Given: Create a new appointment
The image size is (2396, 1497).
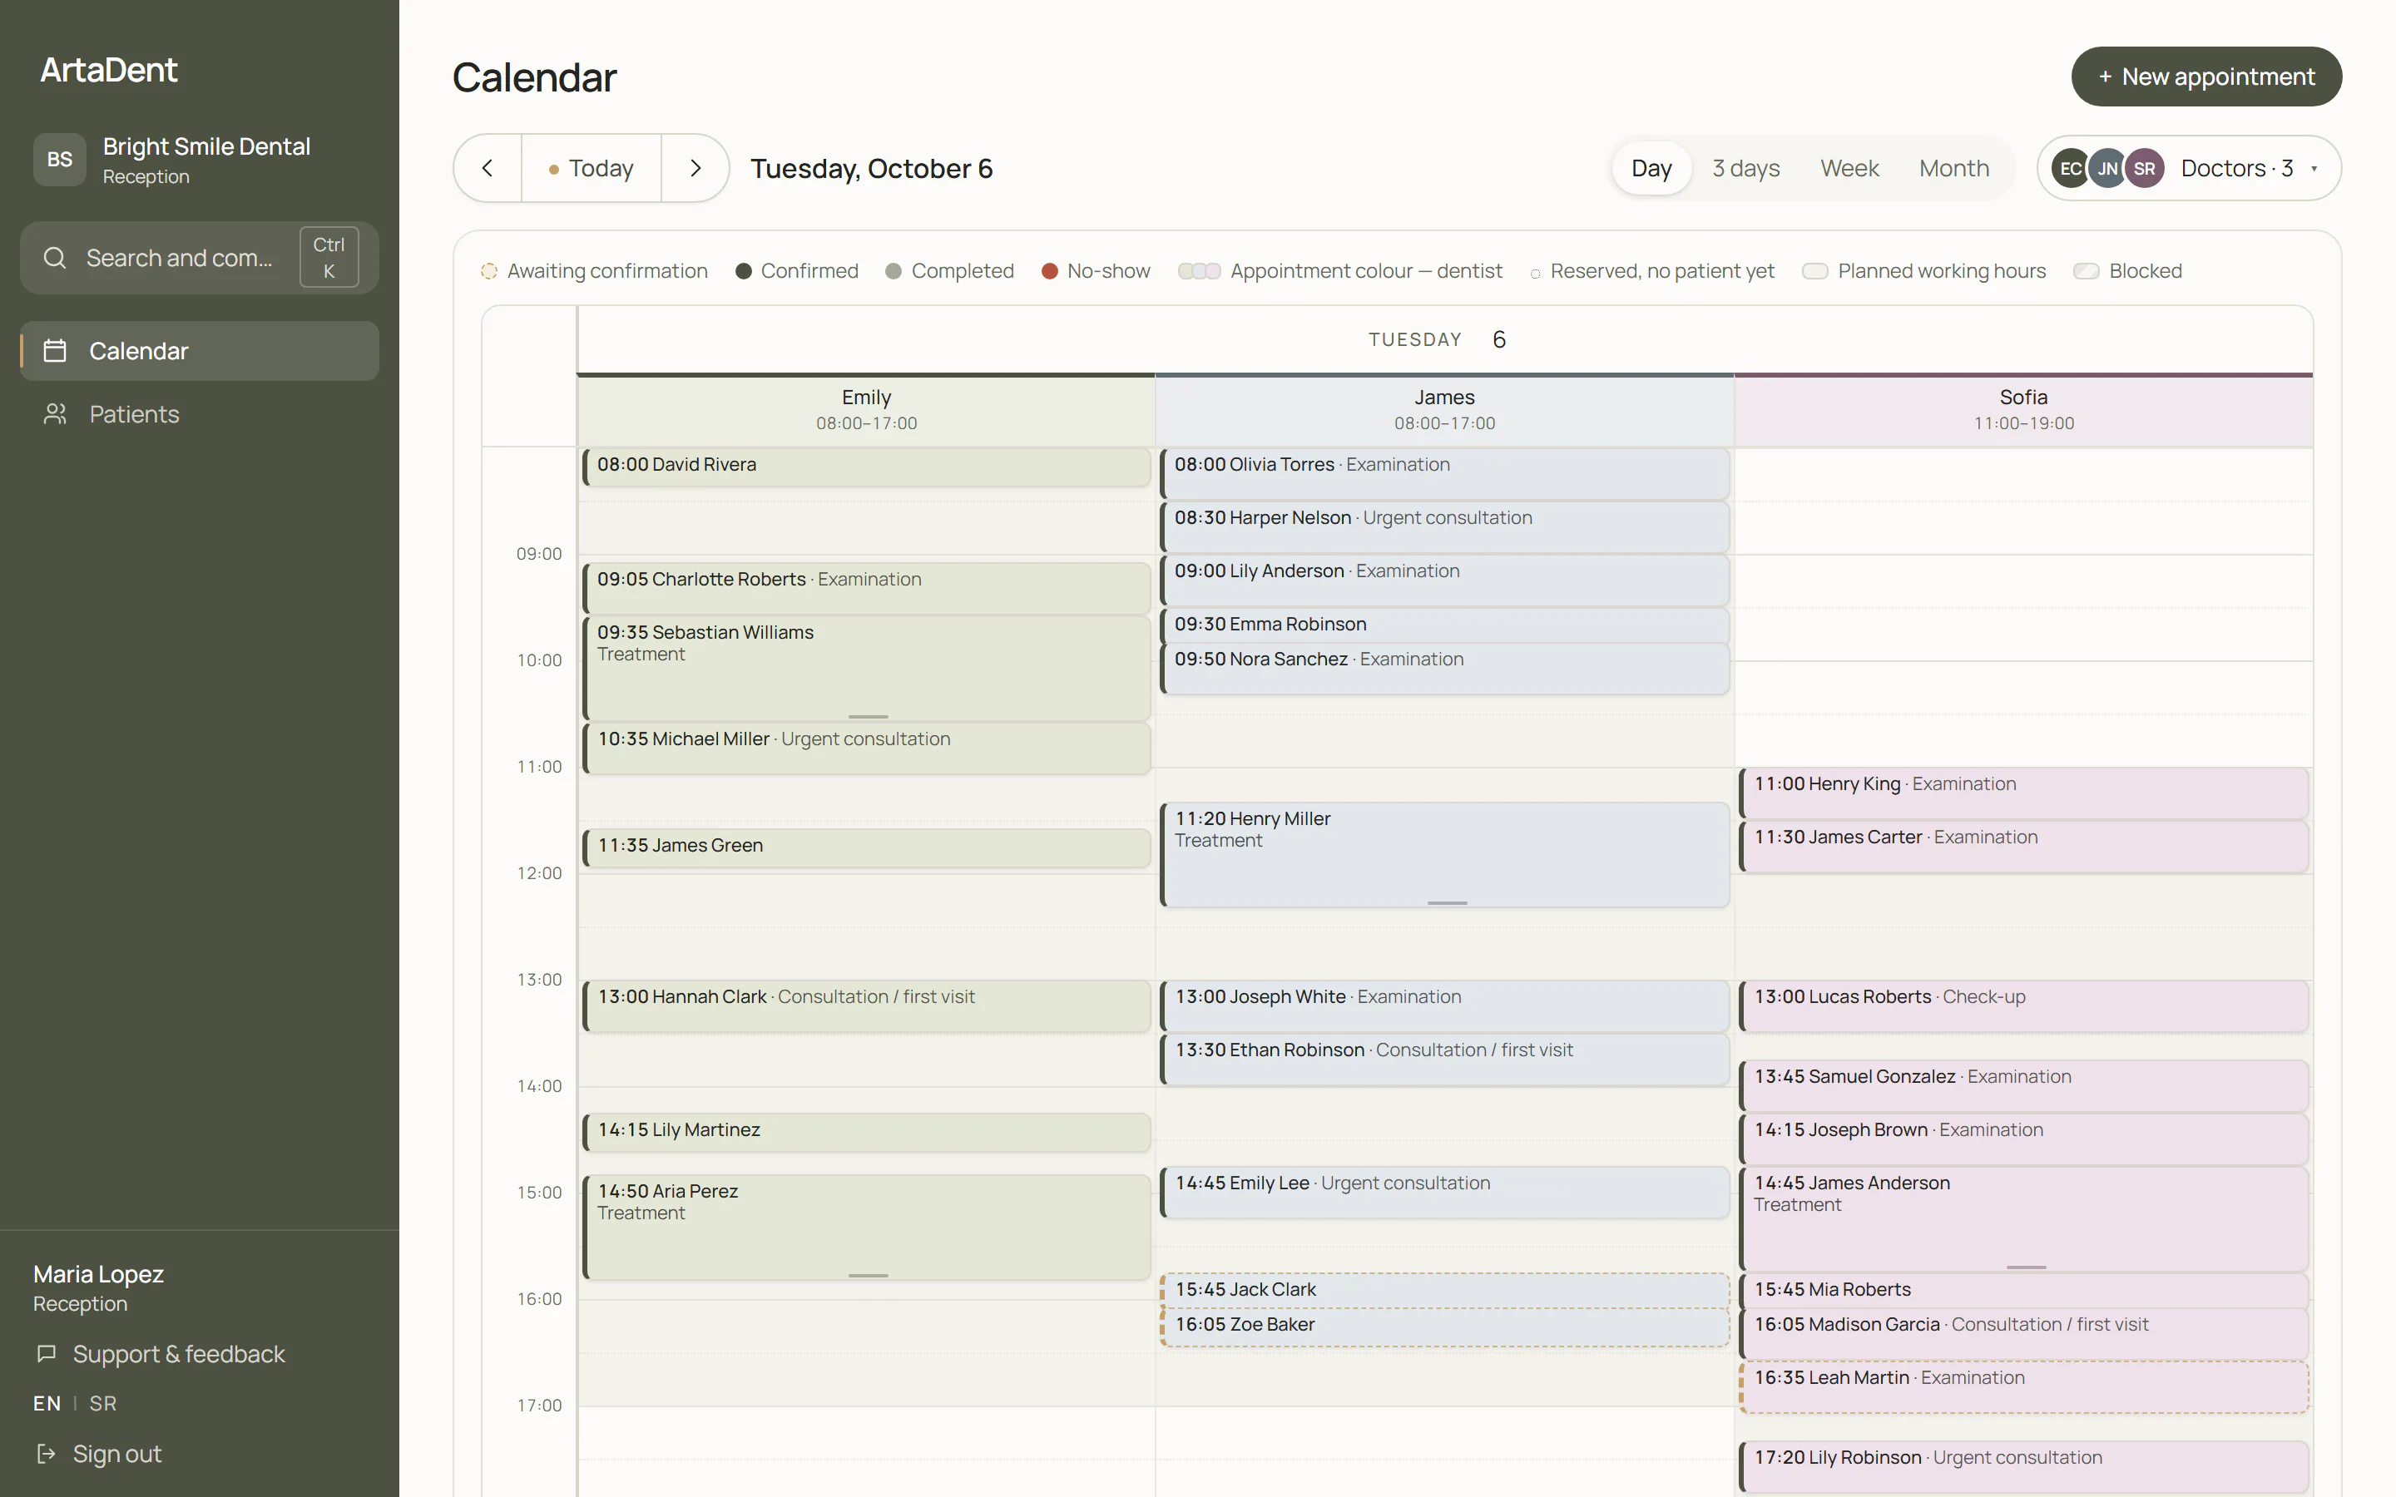Looking at the screenshot, I should click(2206, 77).
